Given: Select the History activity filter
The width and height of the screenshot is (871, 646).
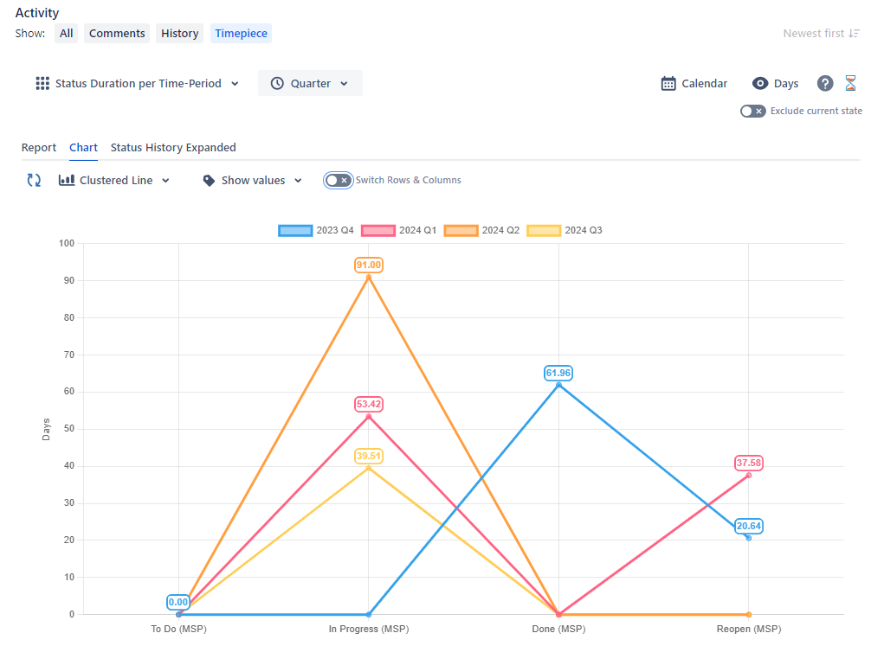Looking at the screenshot, I should coord(179,33).
